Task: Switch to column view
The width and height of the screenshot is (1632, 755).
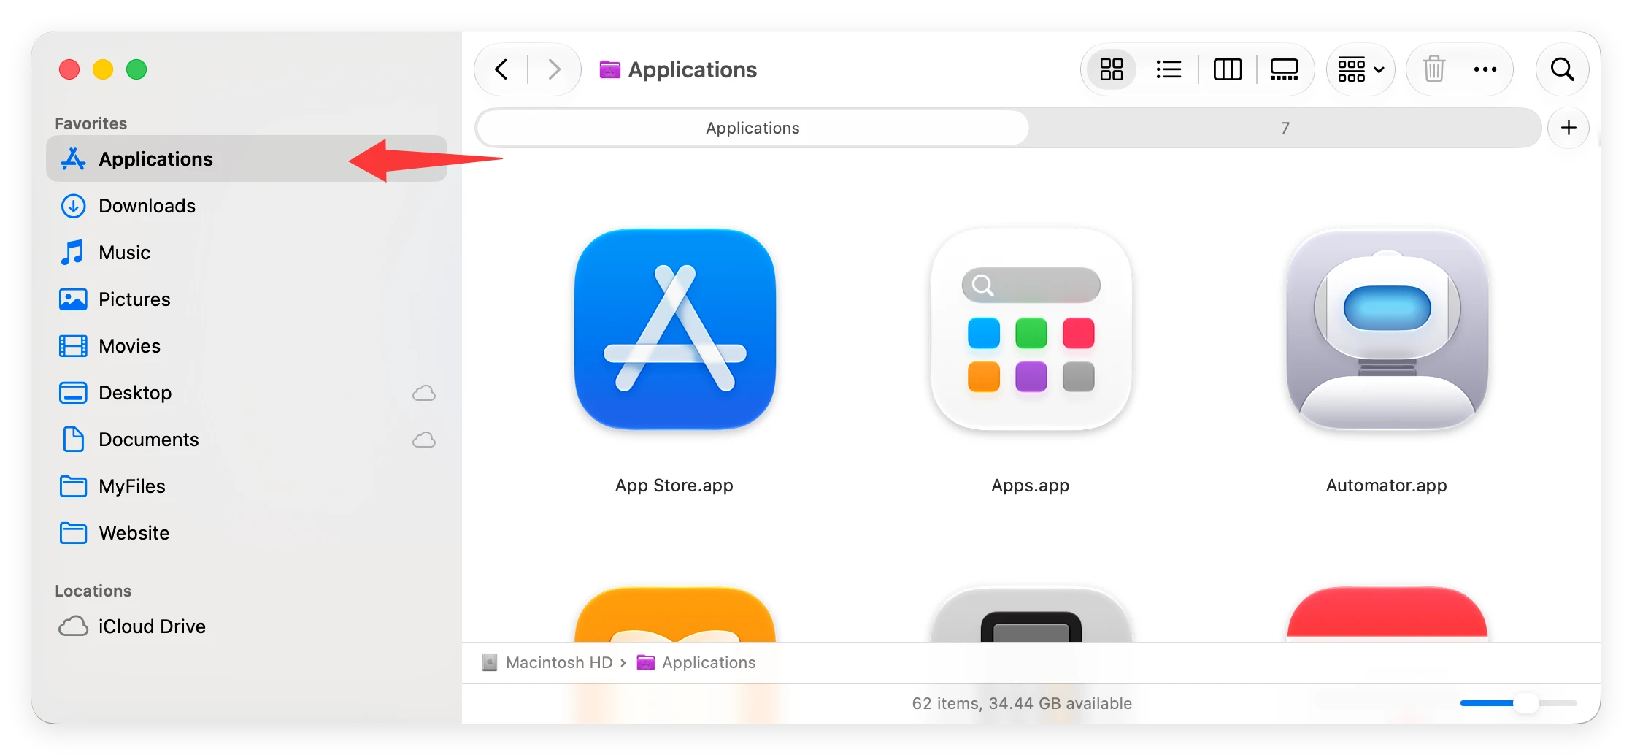Action: point(1228,70)
